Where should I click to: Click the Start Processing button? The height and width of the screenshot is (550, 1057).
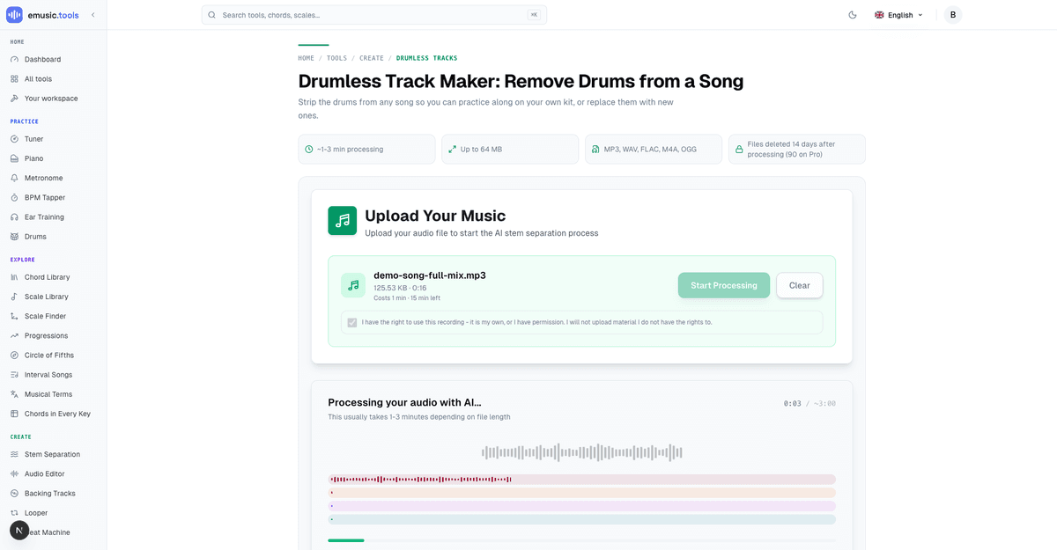[x=724, y=285]
